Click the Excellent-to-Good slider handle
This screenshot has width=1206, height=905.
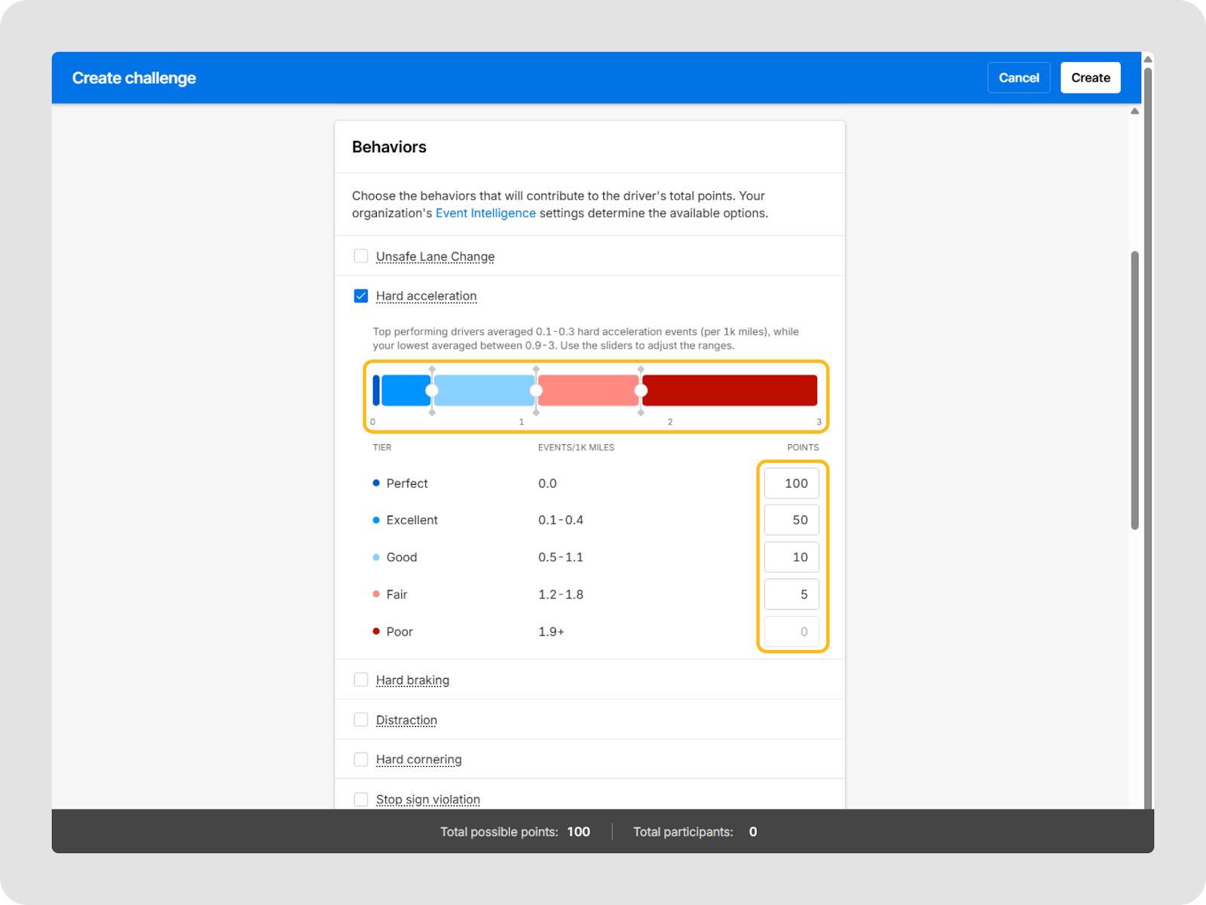432,391
